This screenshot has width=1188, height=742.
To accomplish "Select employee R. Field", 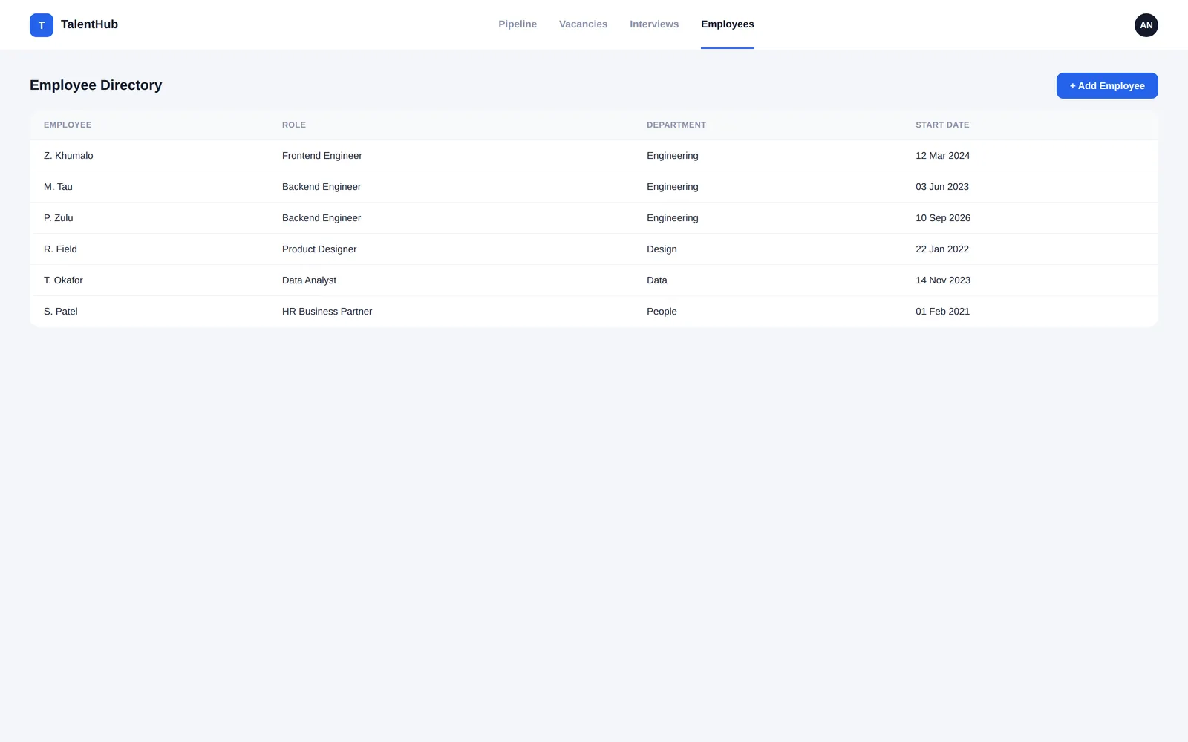I will coord(60,249).
